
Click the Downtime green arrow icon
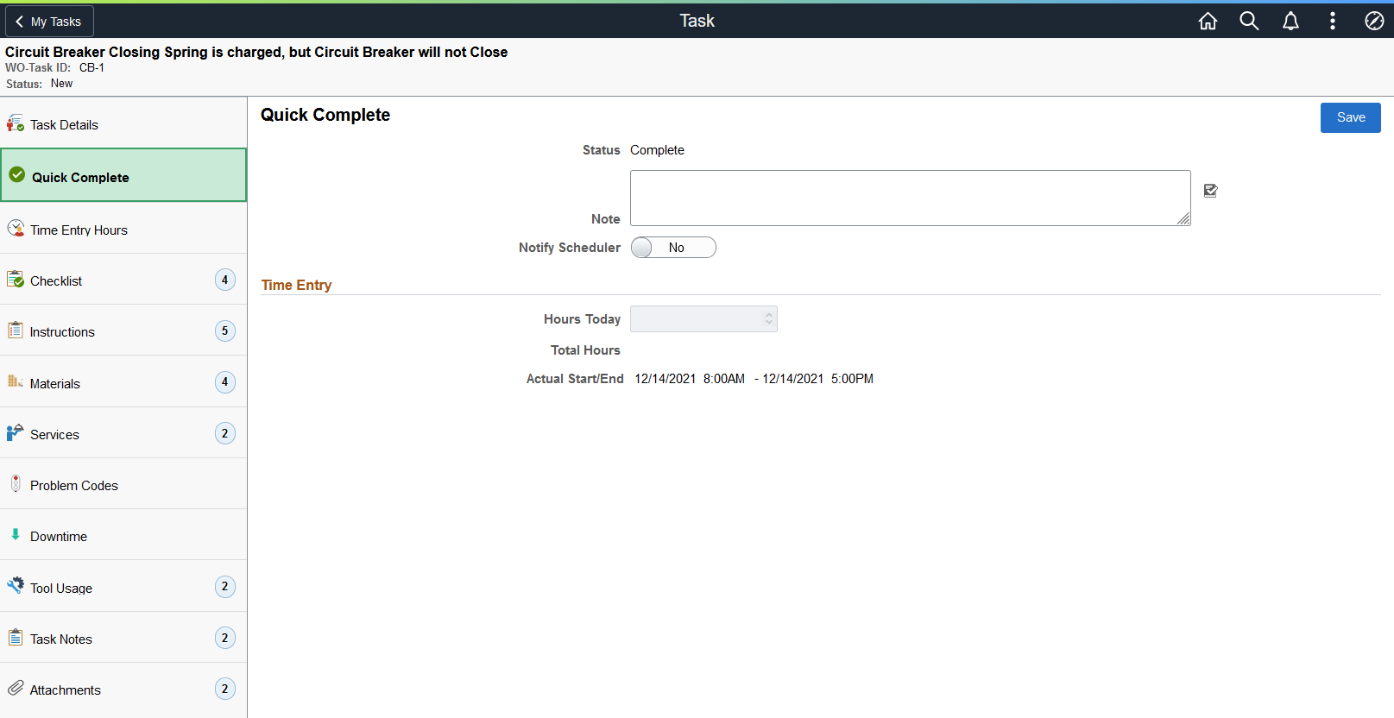[x=16, y=534]
